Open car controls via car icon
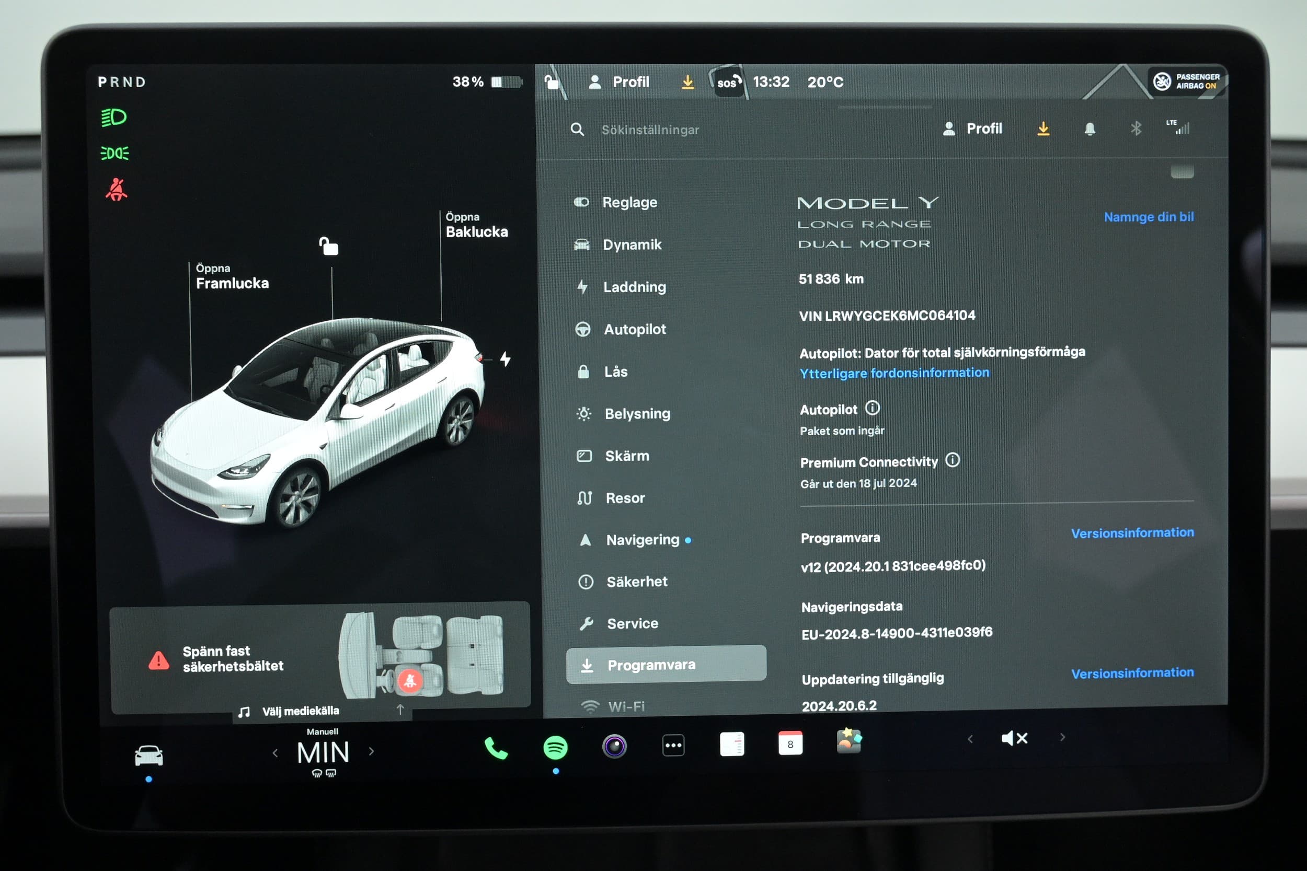 coord(149,757)
